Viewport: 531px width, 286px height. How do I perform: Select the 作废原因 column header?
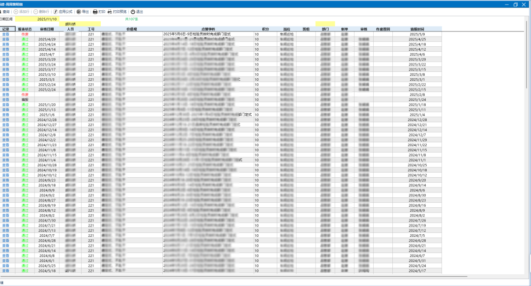coord(383,29)
